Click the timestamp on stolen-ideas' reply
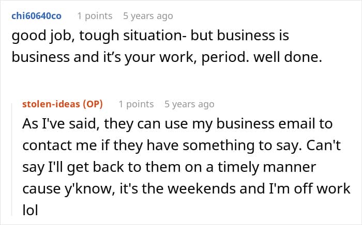The width and height of the screenshot is (362, 225). pos(189,104)
